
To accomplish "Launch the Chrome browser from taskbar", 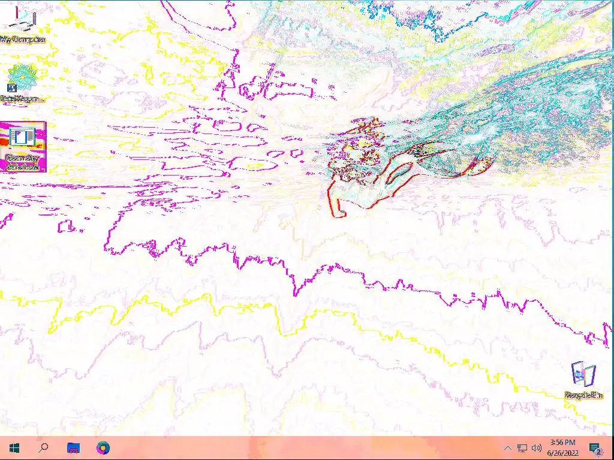I will tap(103, 448).
